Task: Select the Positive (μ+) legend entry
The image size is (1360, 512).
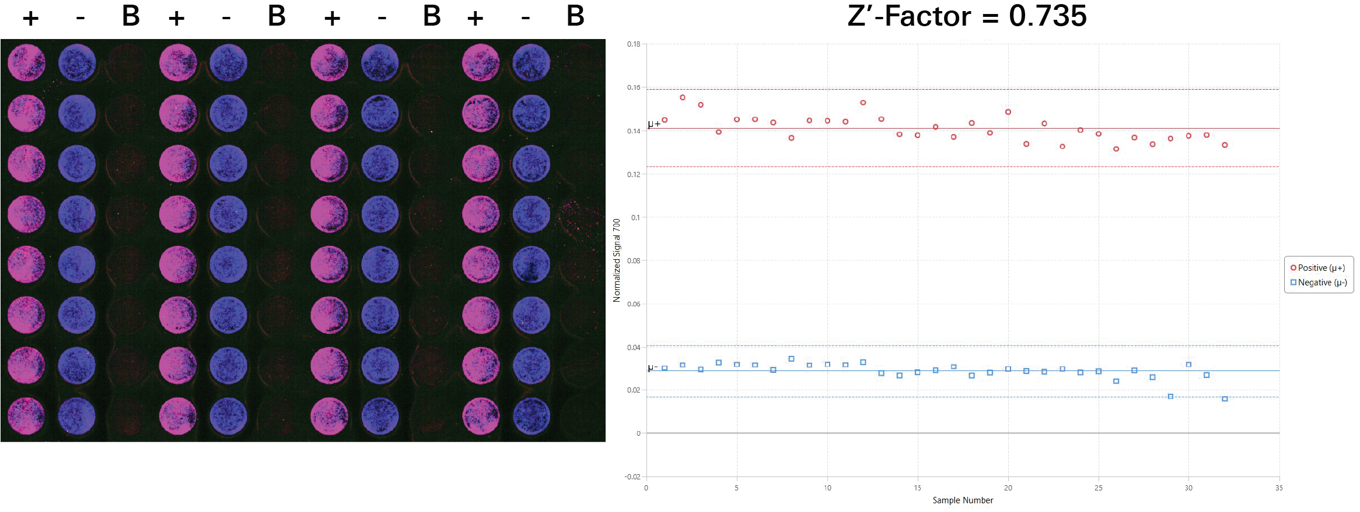Action: pyautogui.click(x=1318, y=268)
